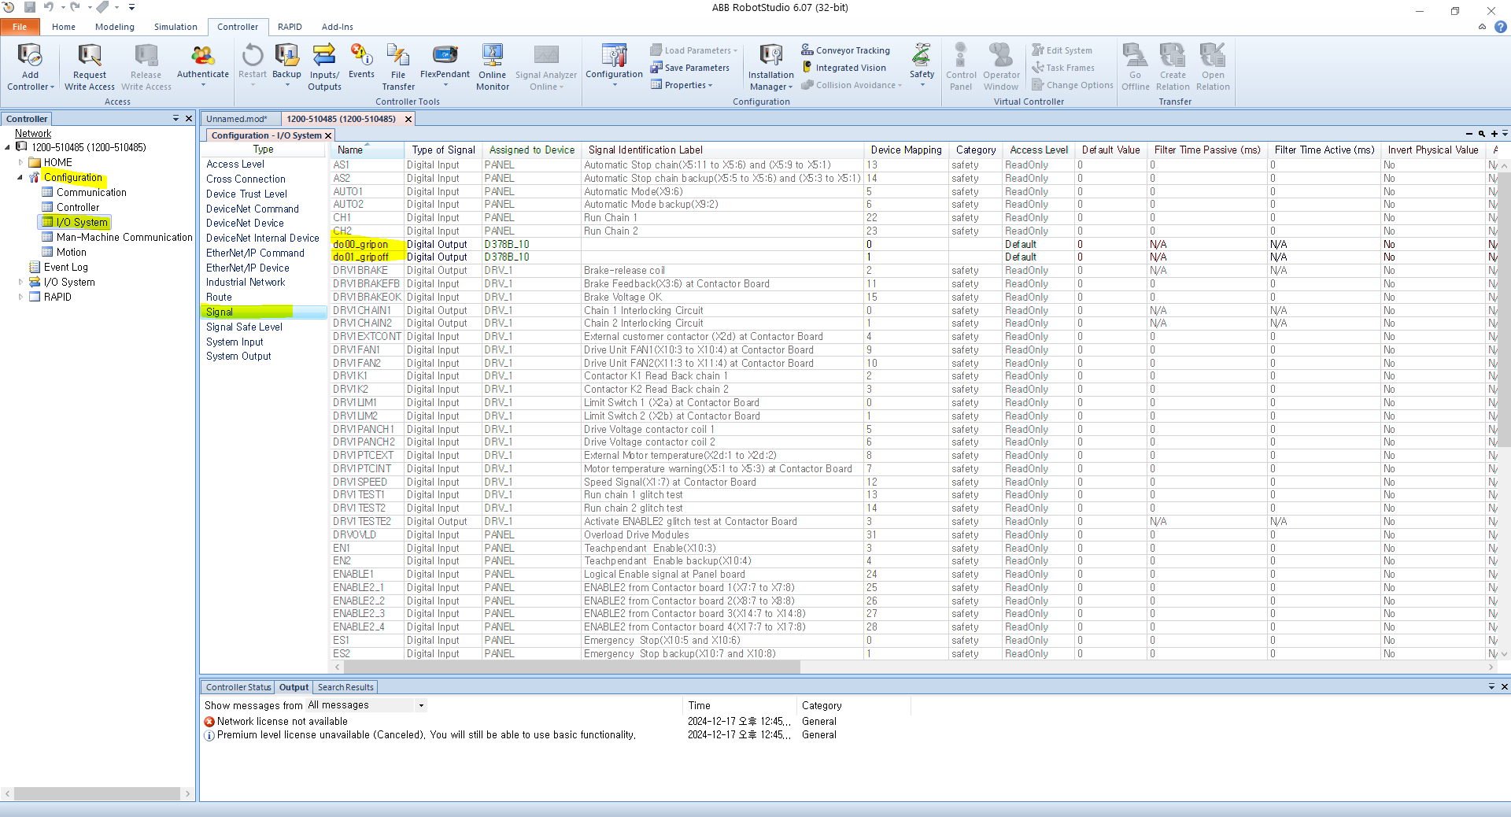Viewport: 1511px width, 817px height.
Task: Select the Signal type in list
Action: click(x=265, y=312)
